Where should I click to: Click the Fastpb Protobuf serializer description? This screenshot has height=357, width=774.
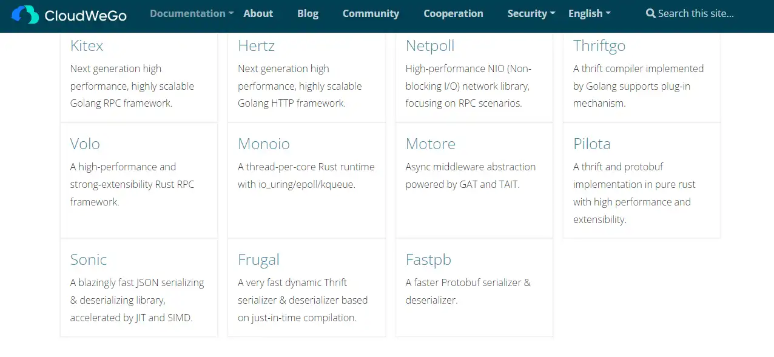pyautogui.click(x=468, y=292)
